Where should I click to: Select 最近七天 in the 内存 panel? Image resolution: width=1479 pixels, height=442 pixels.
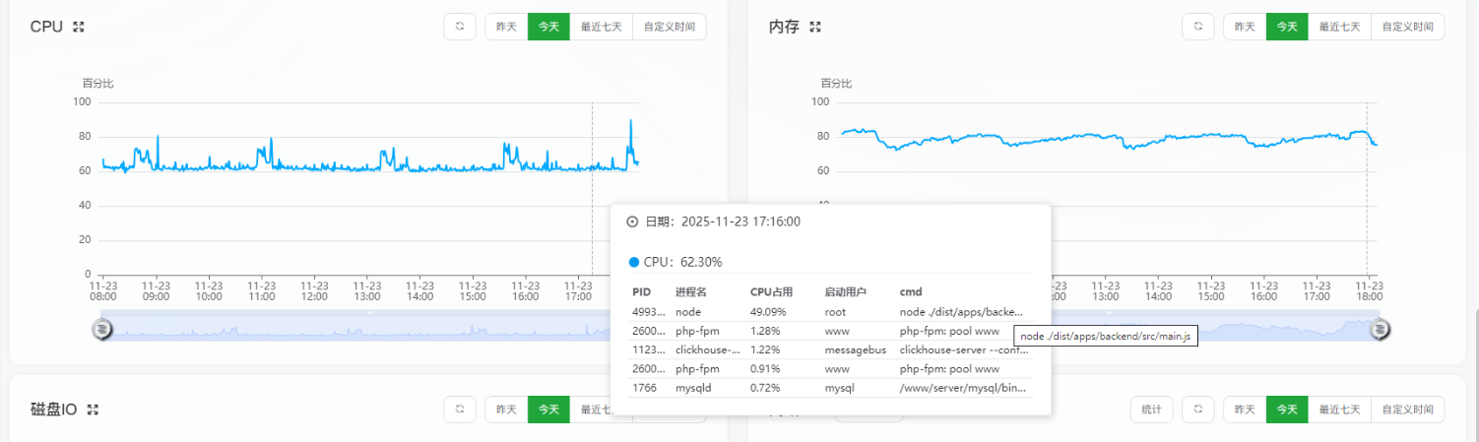1339,27
